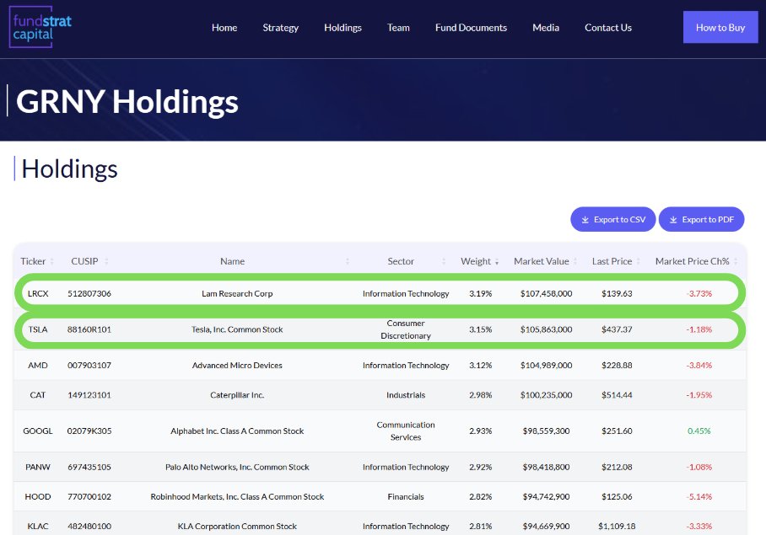766x535 pixels.
Task: Click the Last Price column header
Action: coord(612,261)
